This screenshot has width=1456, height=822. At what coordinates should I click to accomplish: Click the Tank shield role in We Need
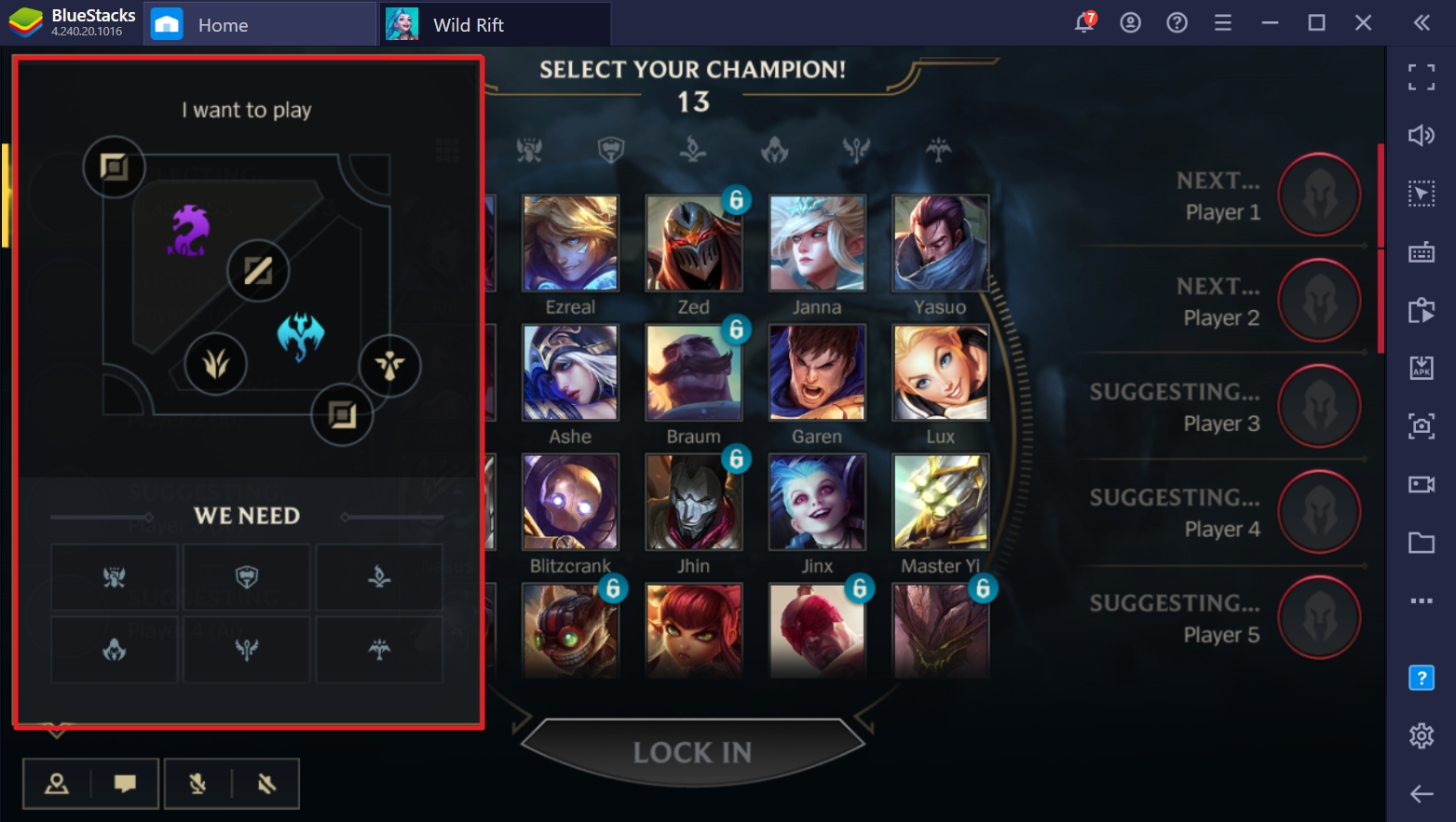coord(246,577)
